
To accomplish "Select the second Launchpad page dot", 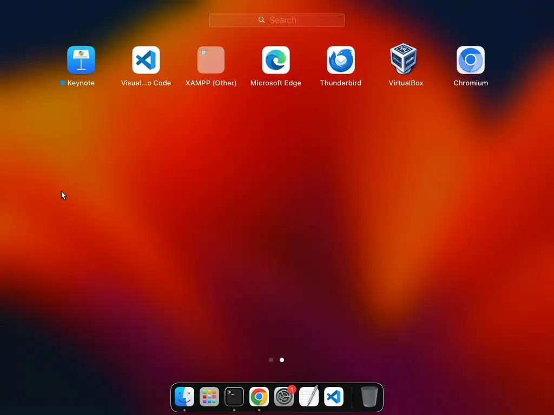I will click(x=282, y=360).
